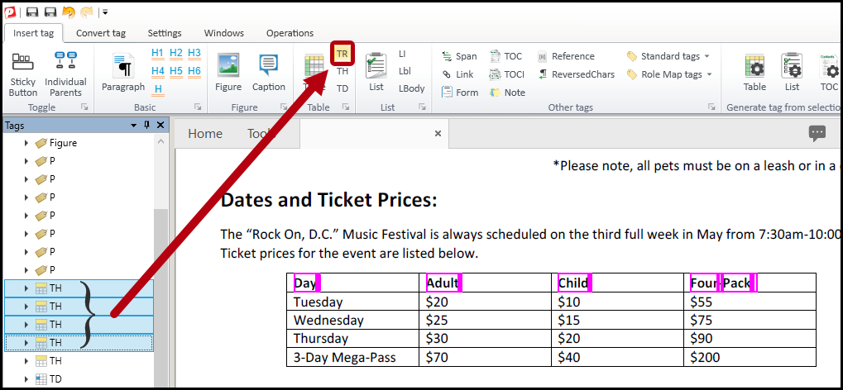
Task: Open Toggle group dialog launcher
Action: click(x=84, y=107)
